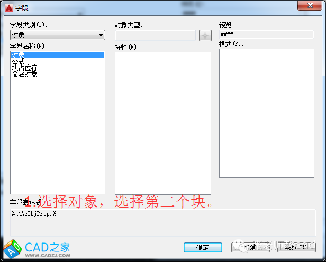Select 公式 in the field name list

coord(18,61)
